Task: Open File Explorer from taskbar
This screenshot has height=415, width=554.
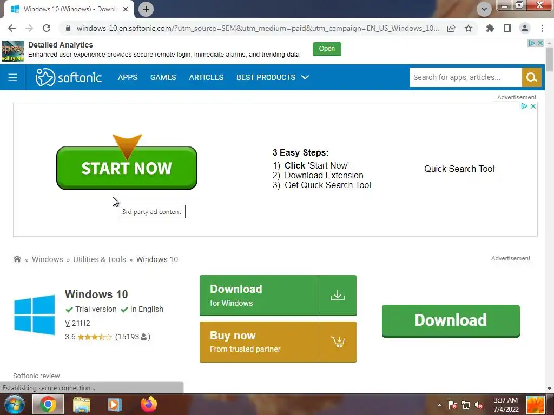Action: pyautogui.click(x=82, y=404)
